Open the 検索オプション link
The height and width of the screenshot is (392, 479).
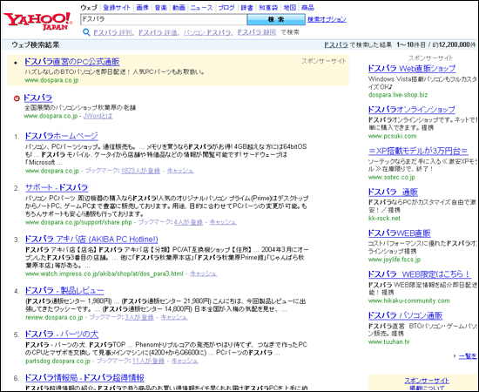point(327,19)
